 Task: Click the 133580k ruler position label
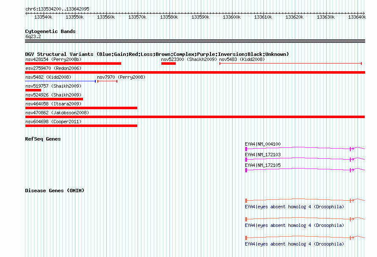(169, 17)
